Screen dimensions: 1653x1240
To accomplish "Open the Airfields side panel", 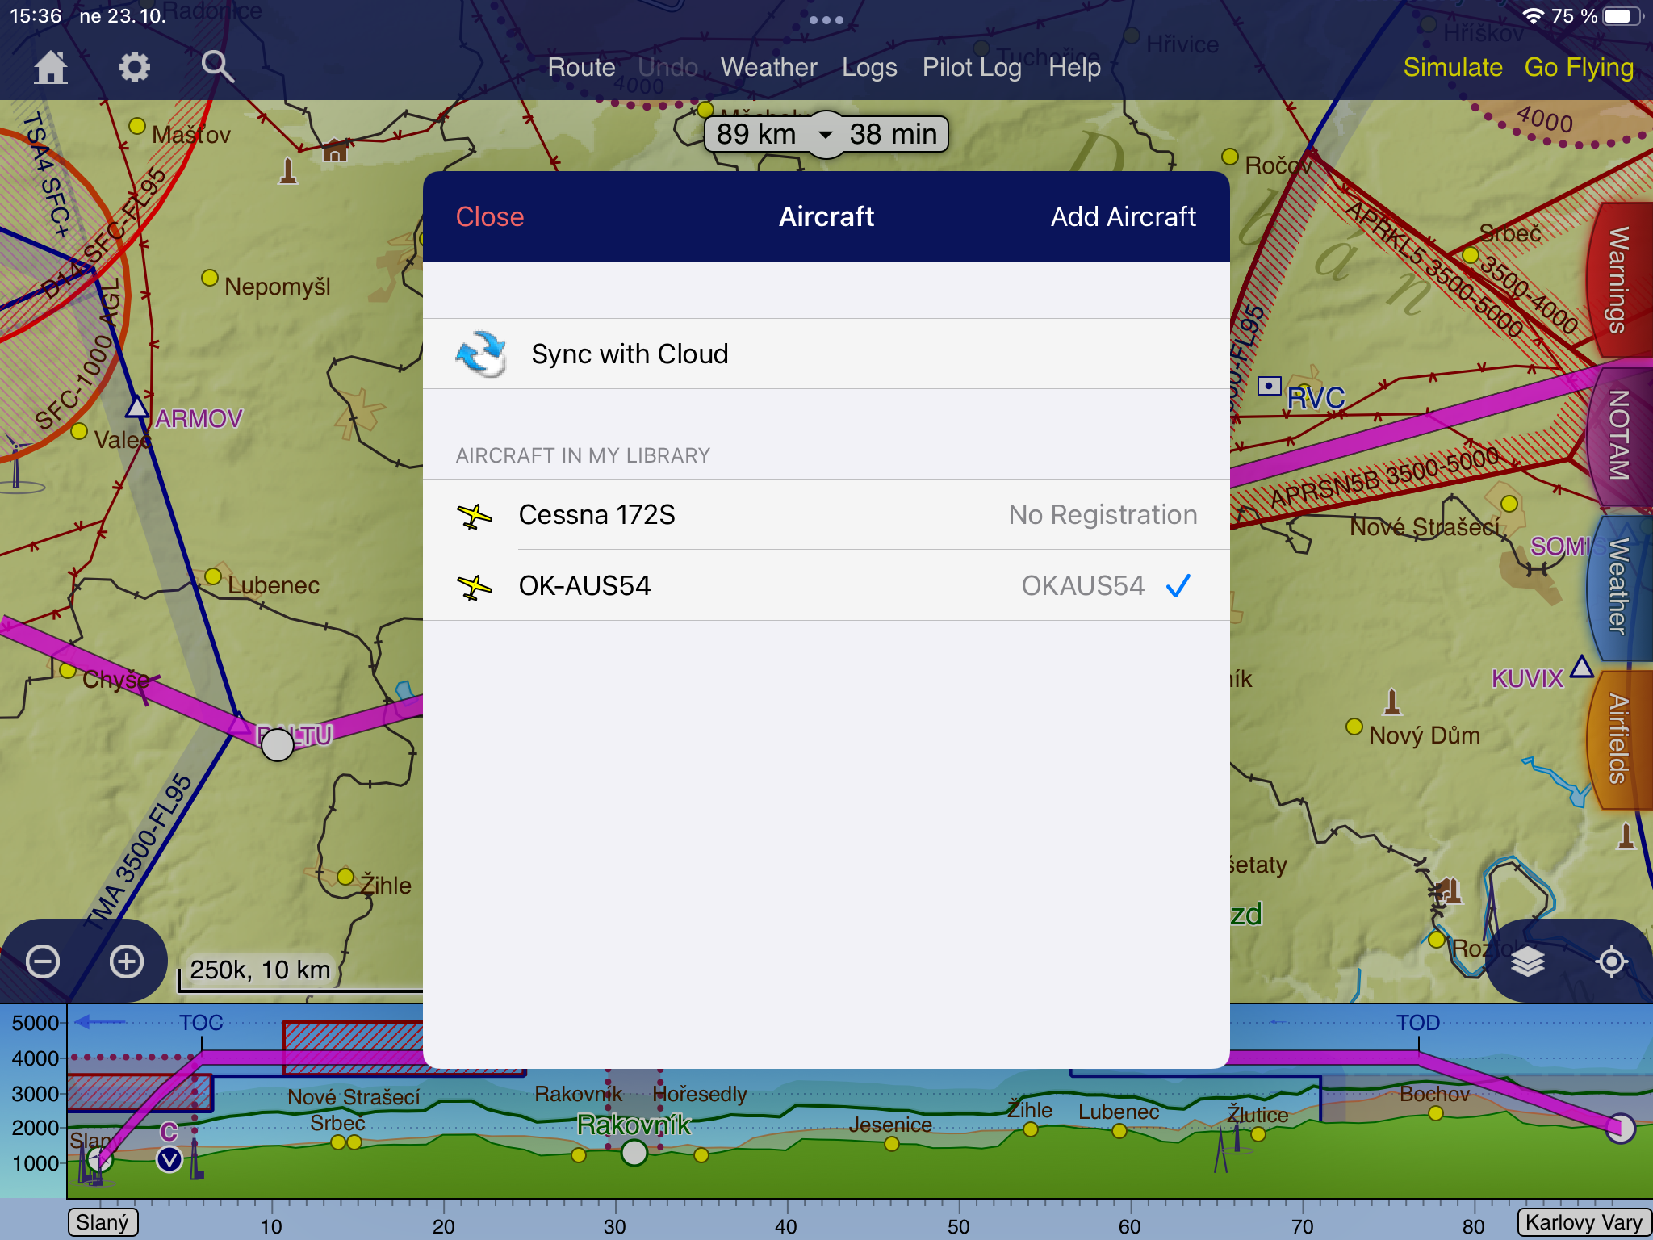I will (1618, 739).
